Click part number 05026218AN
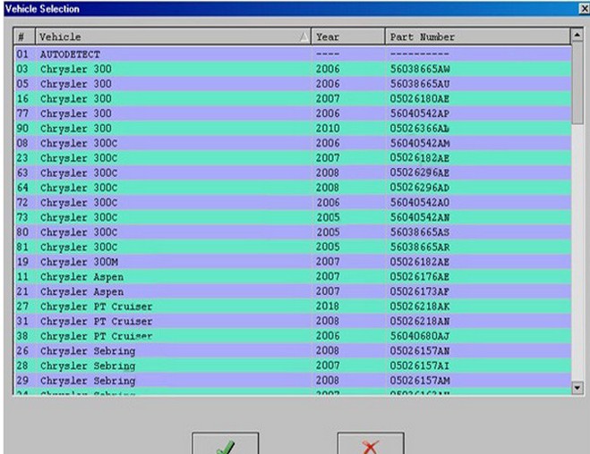The height and width of the screenshot is (454, 590). pos(420,321)
